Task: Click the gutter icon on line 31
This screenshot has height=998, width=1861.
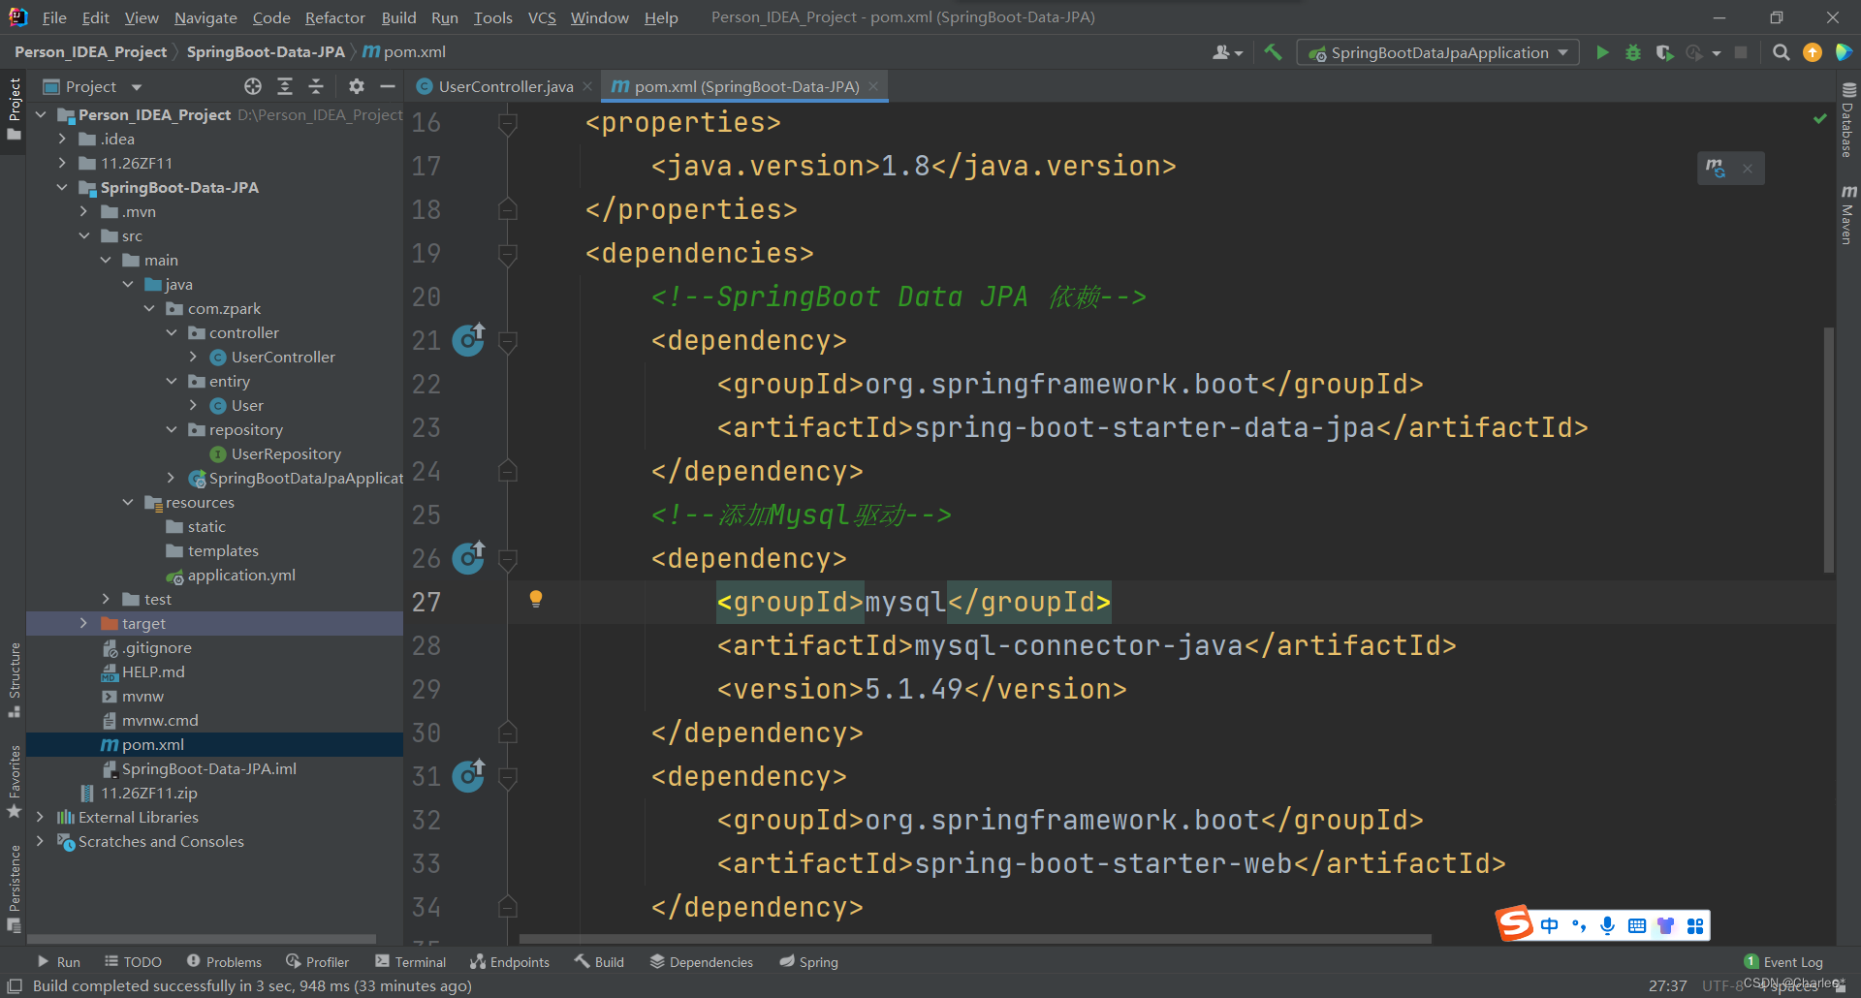Action: point(469,775)
